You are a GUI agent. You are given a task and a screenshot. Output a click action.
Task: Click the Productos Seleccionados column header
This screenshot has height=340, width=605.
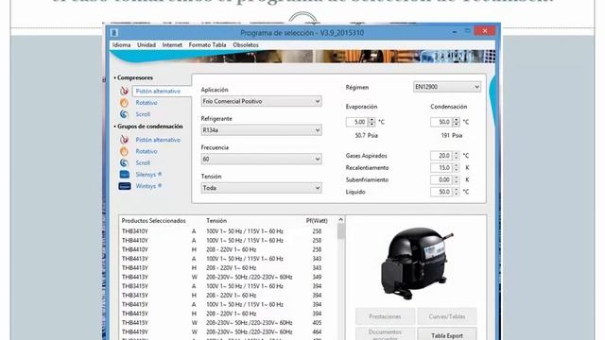pyautogui.click(x=153, y=221)
